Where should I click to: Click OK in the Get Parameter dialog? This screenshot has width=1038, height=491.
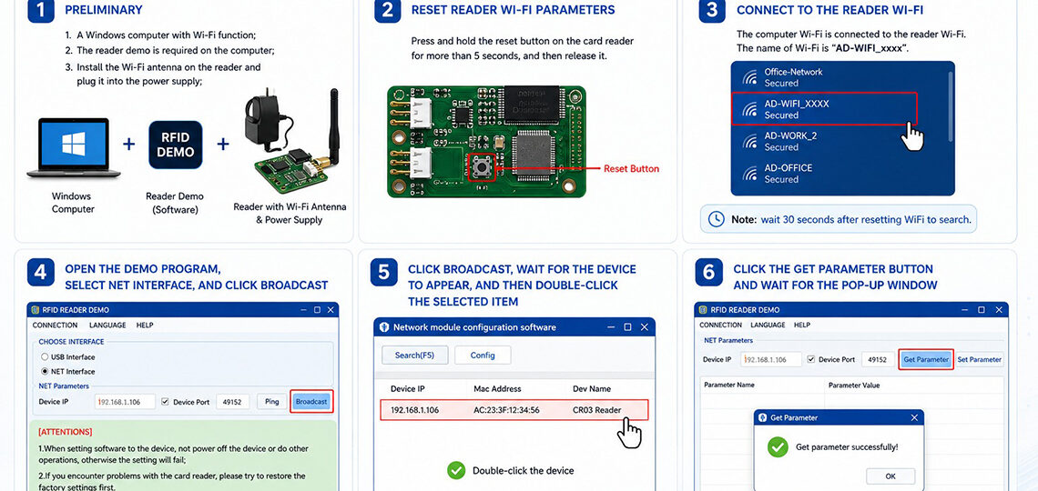point(890,476)
